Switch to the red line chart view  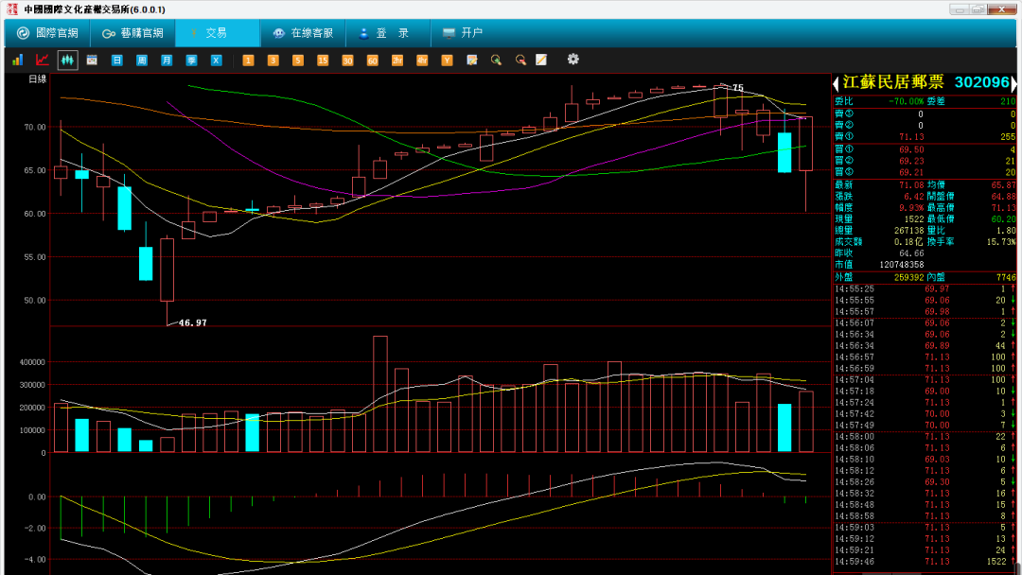coord(43,60)
